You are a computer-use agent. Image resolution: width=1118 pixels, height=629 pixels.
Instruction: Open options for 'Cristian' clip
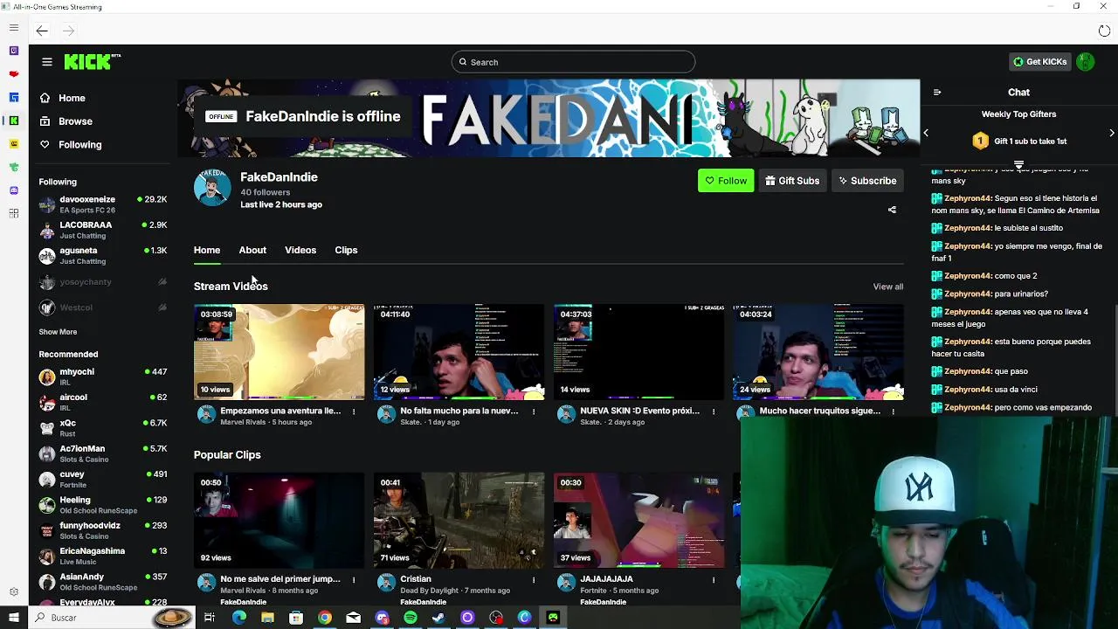534,579
